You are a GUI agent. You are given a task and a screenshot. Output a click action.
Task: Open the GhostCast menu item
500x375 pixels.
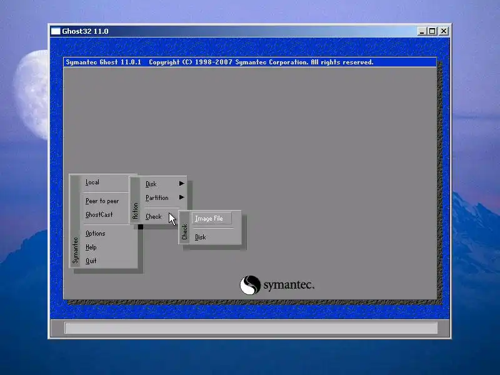(99, 214)
